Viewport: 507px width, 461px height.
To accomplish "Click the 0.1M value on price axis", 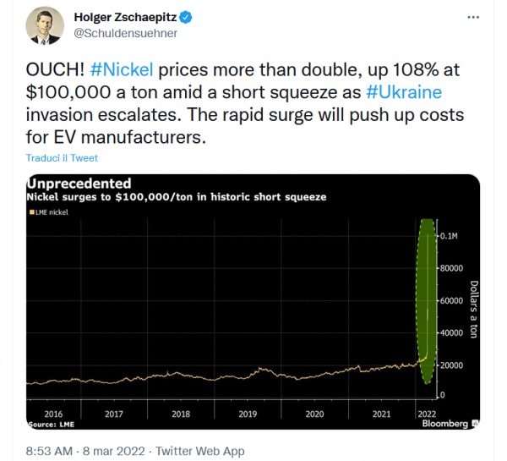I will point(449,236).
